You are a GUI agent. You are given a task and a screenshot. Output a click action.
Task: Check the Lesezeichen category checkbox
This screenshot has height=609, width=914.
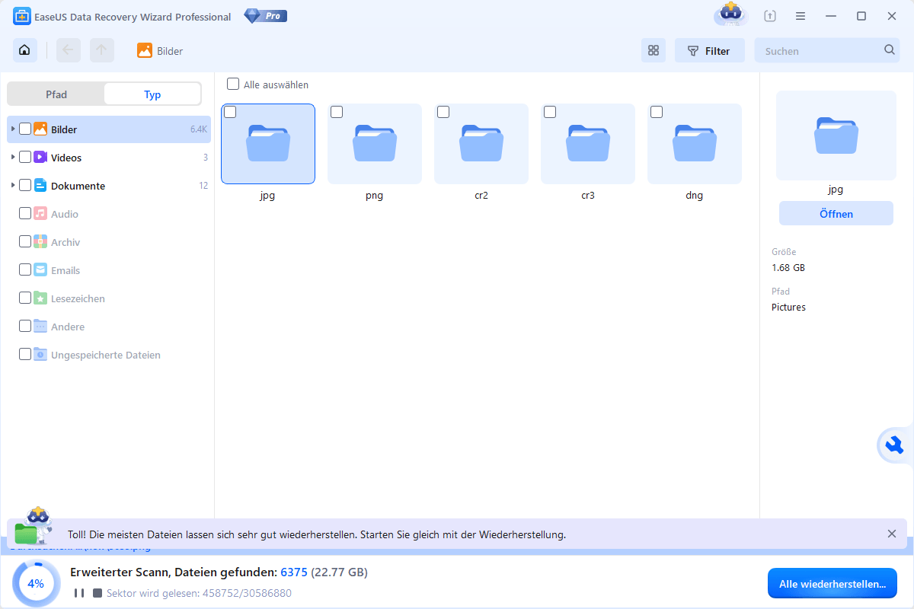(x=25, y=298)
